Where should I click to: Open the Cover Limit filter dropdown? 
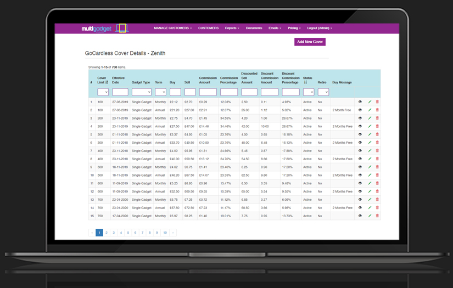pyautogui.click(x=103, y=92)
